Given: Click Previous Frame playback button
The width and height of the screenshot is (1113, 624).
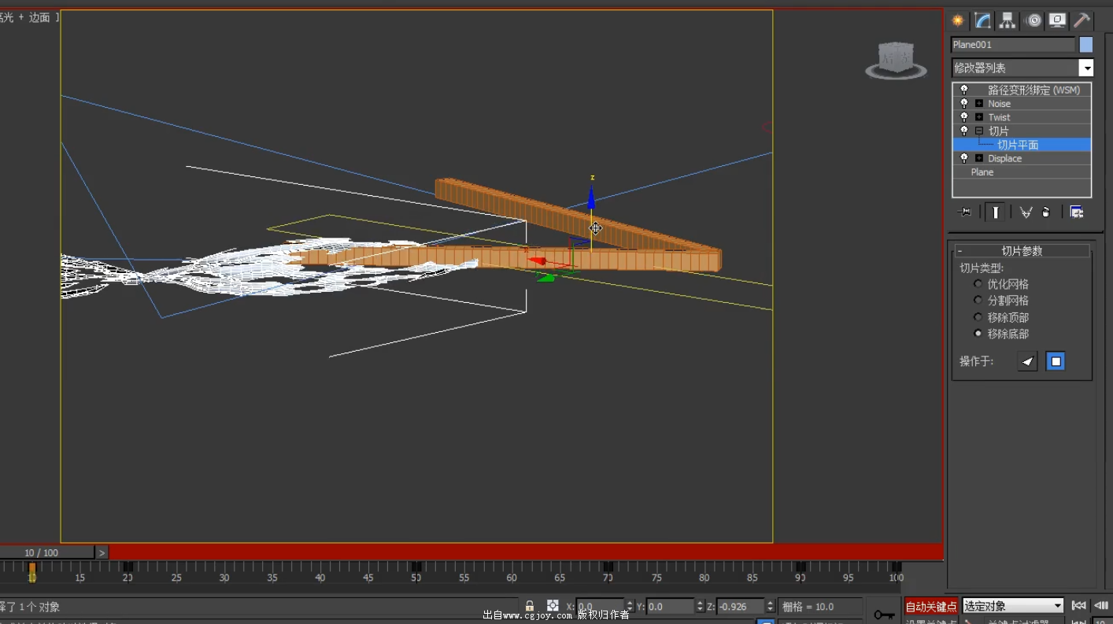Looking at the screenshot, I should [1101, 605].
